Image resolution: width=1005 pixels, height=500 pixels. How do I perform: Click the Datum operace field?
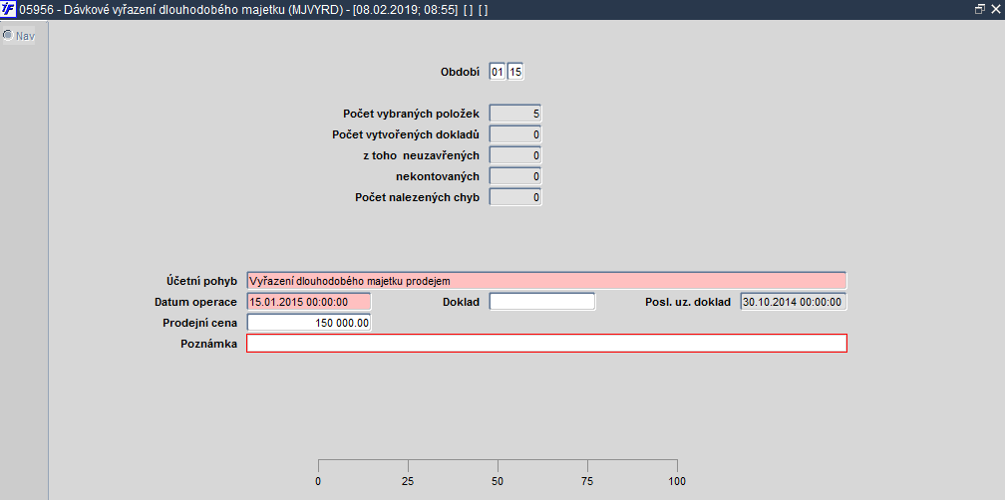point(309,302)
